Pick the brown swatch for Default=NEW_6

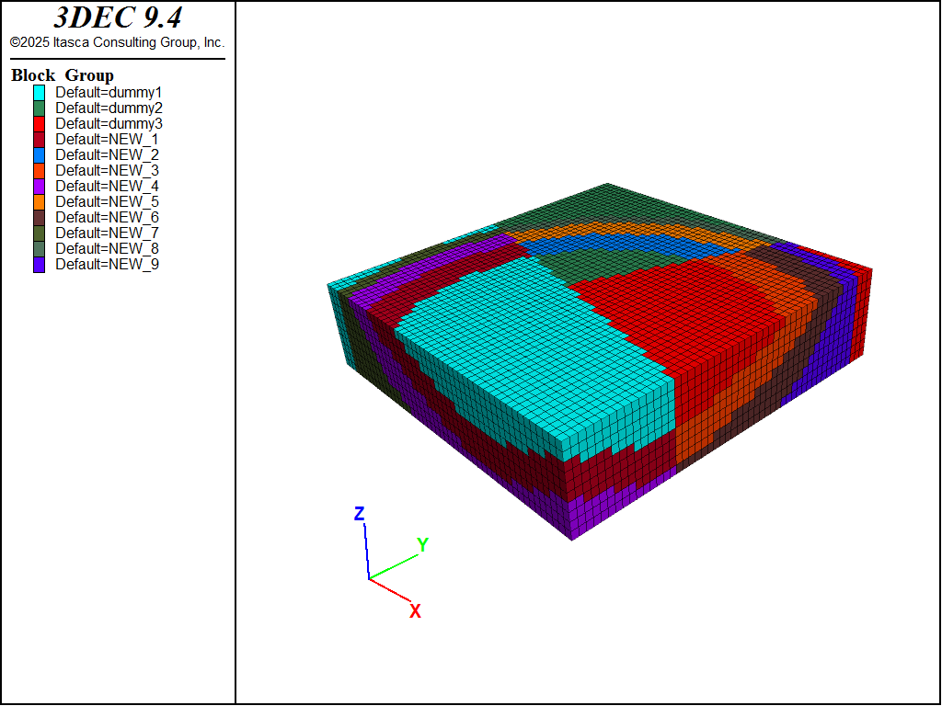(x=40, y=218)
